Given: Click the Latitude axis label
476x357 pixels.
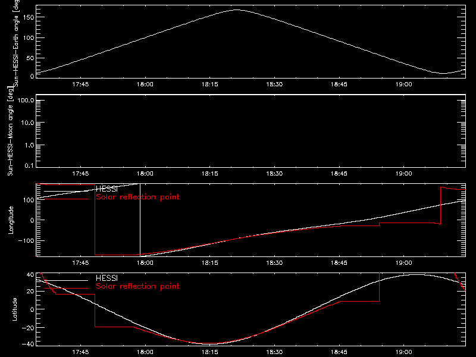Looking at the screenshot, I should pyautogui.click(x=14, y=309).
